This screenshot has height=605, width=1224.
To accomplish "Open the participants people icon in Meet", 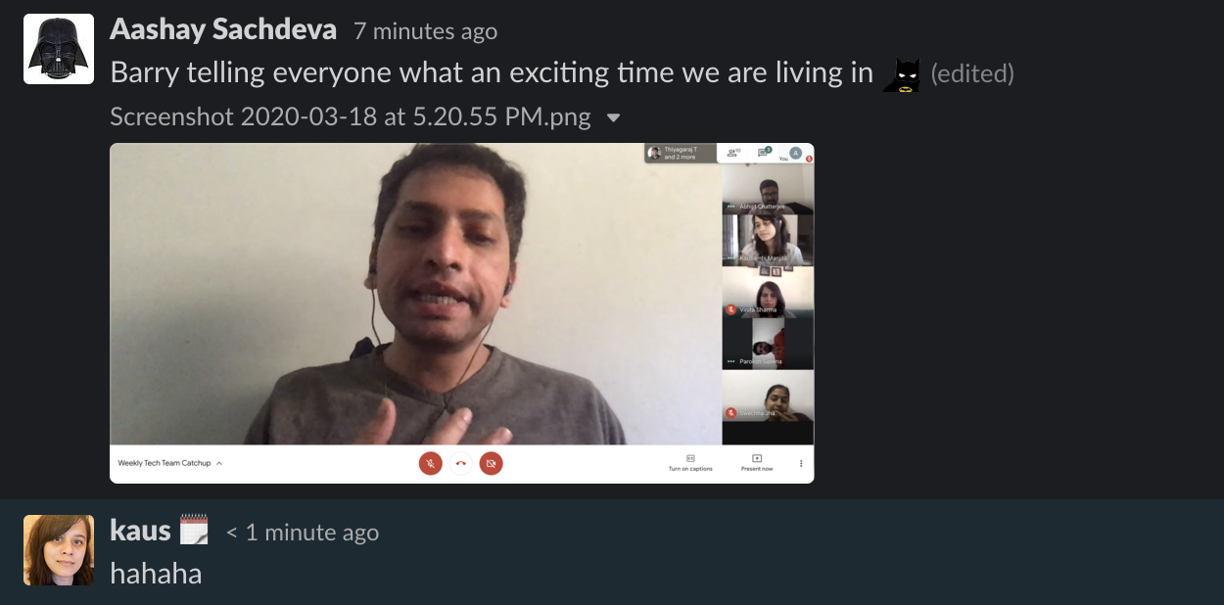I will [733, 153].
